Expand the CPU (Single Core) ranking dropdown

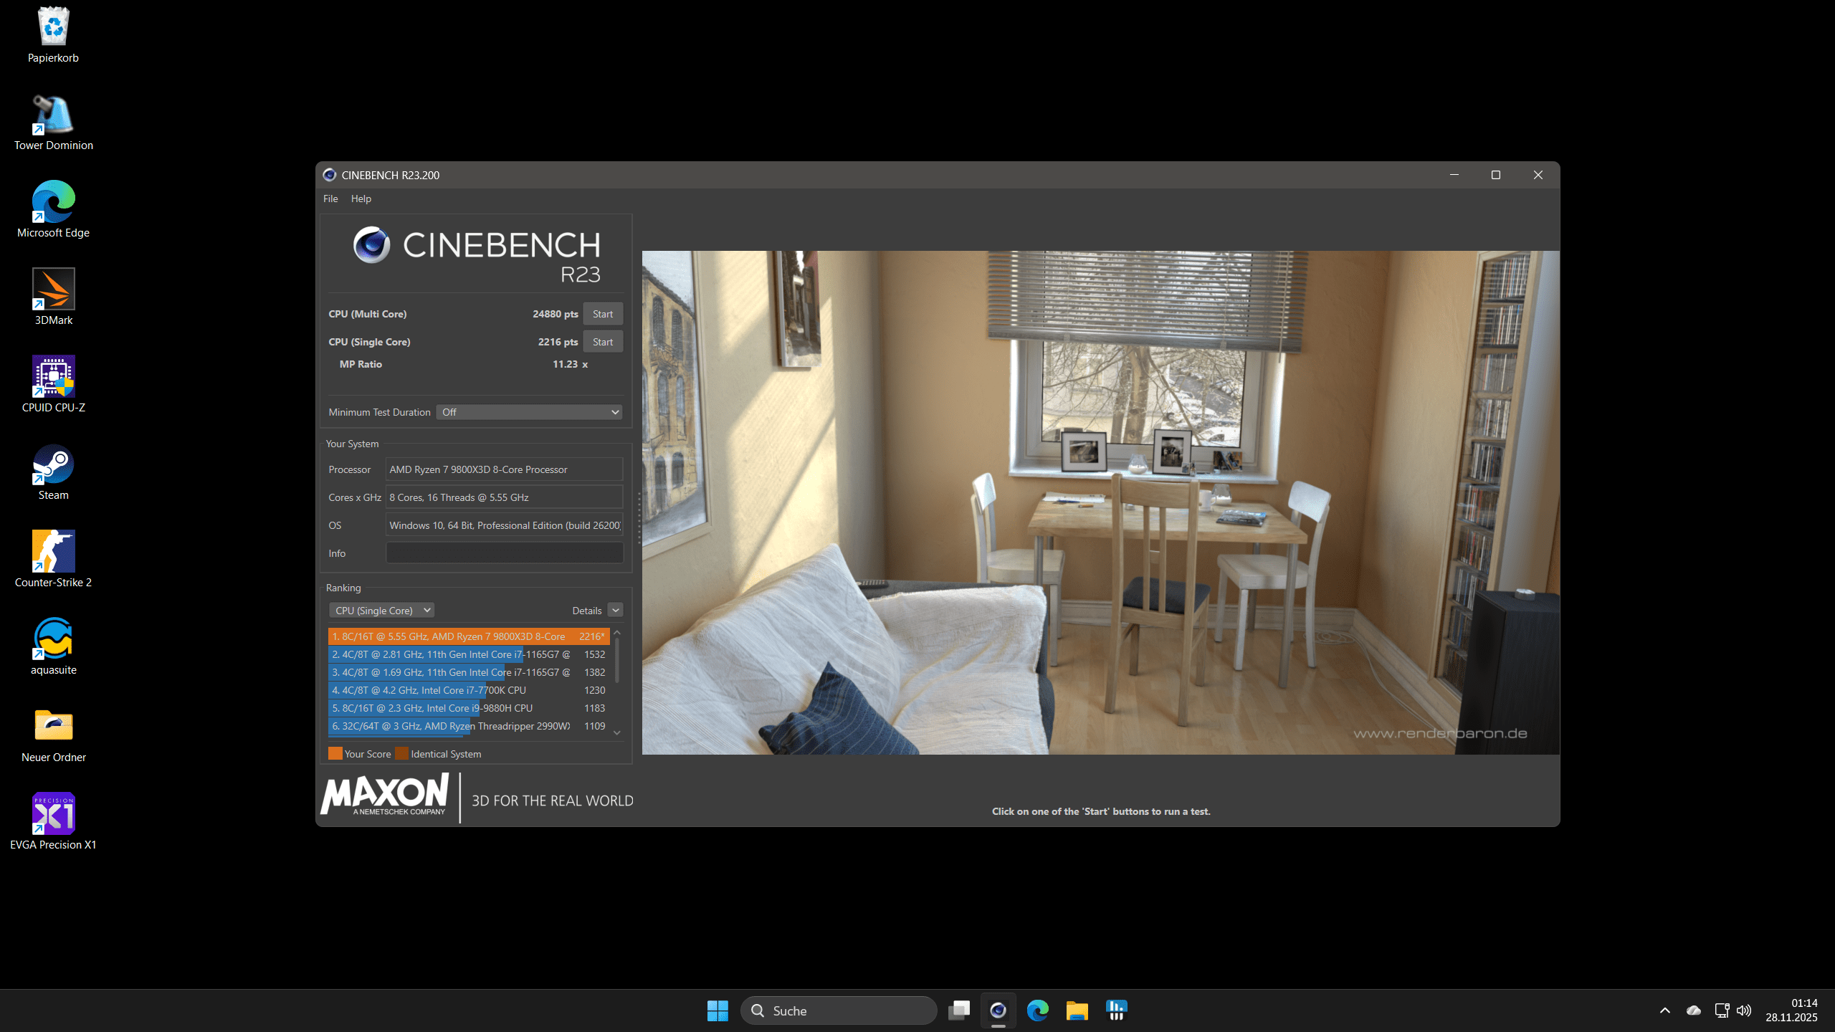(381, 611)
